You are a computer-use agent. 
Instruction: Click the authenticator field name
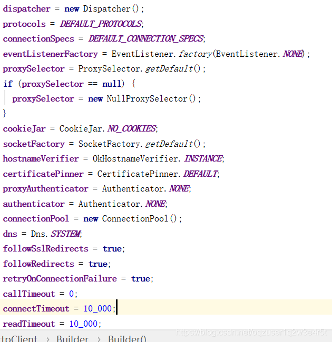point(34,204)
